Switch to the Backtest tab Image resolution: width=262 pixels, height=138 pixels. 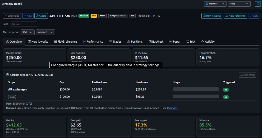pos(156,42)
